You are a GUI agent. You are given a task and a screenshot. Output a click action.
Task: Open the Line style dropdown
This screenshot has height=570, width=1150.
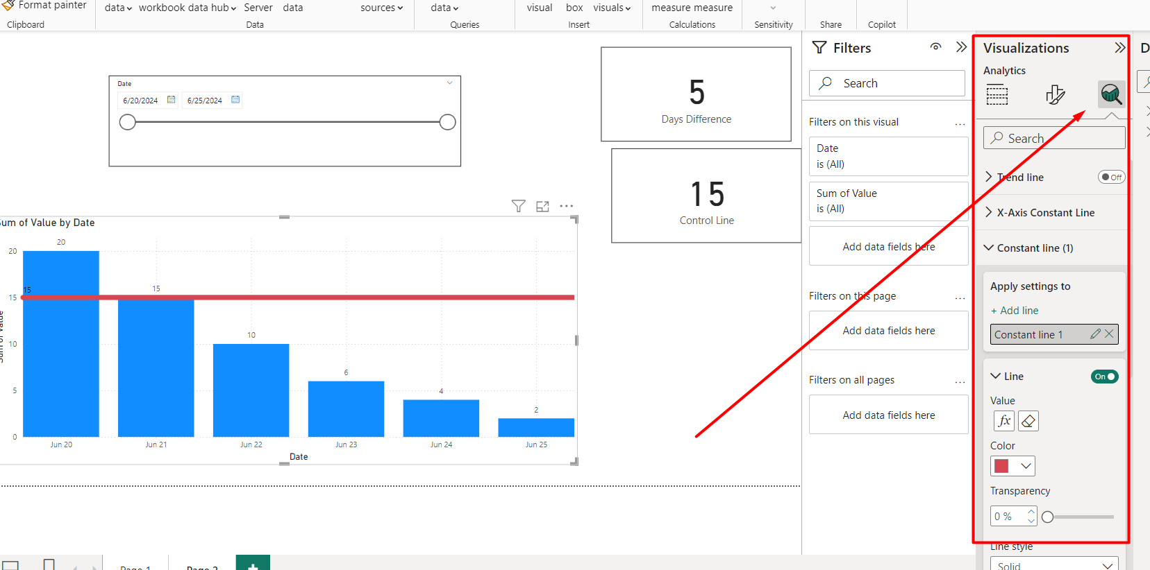[x=1054, y=564]
